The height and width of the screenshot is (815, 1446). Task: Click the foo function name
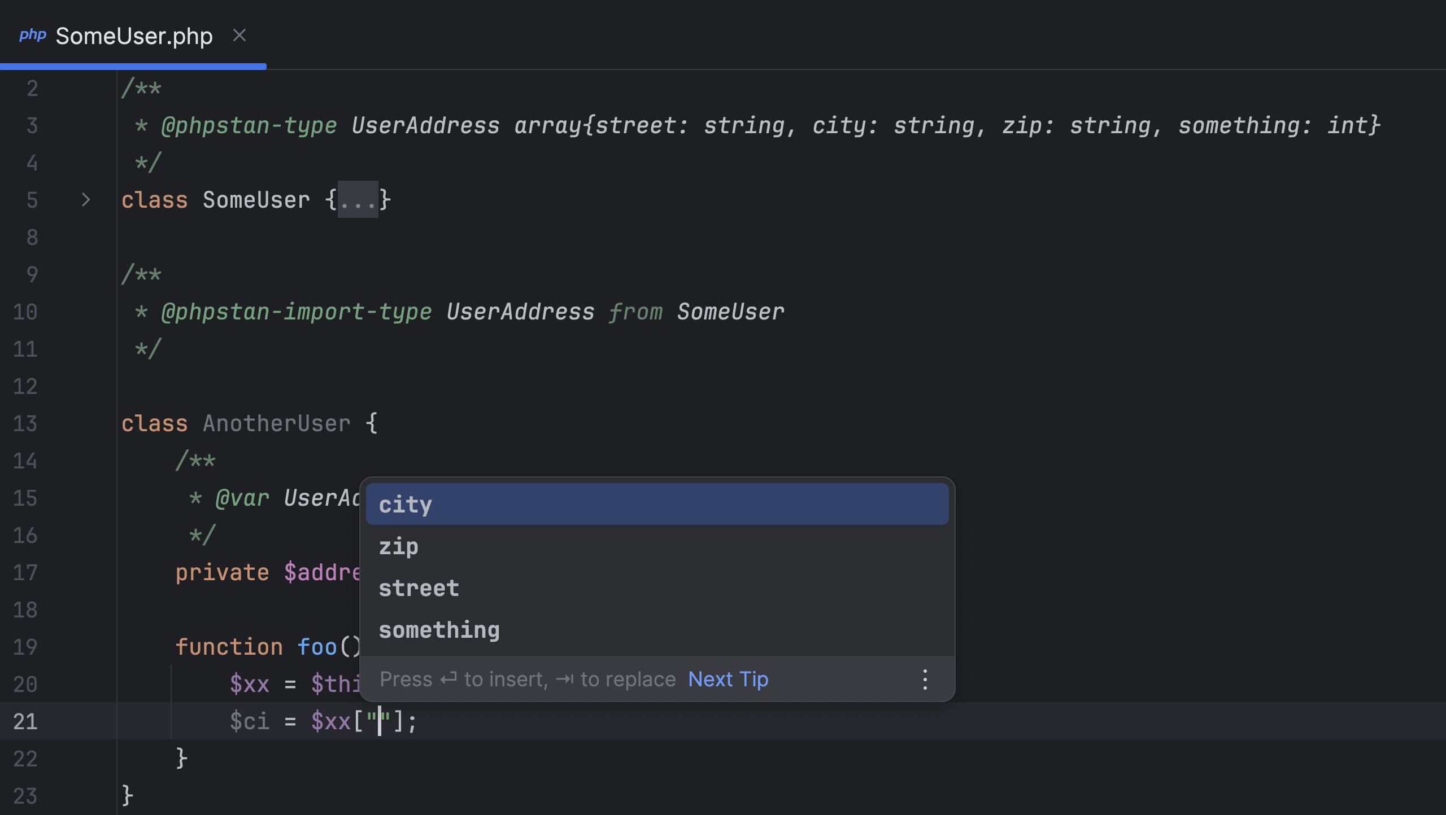317,647
